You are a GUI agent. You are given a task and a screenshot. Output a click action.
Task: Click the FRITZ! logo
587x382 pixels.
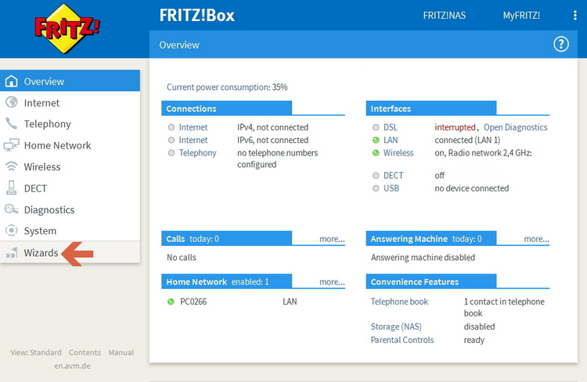coord(67,30)
